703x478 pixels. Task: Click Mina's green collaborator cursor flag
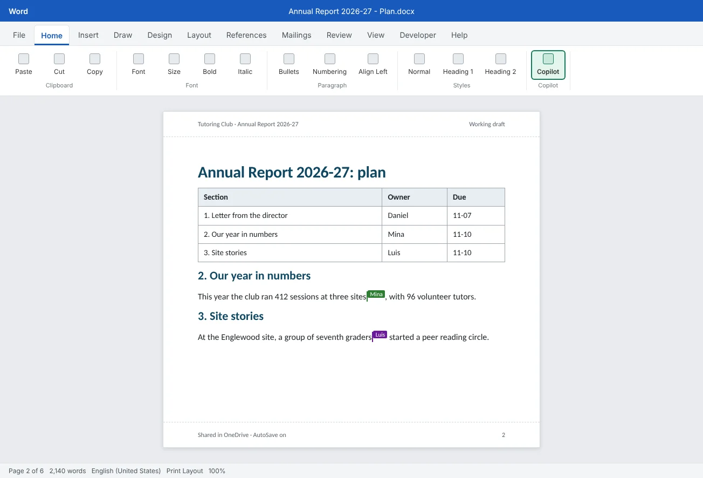coord(376,294)
